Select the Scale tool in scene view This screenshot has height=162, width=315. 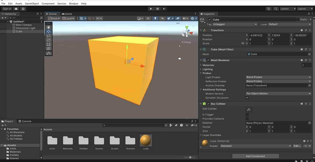pos(49,40)
